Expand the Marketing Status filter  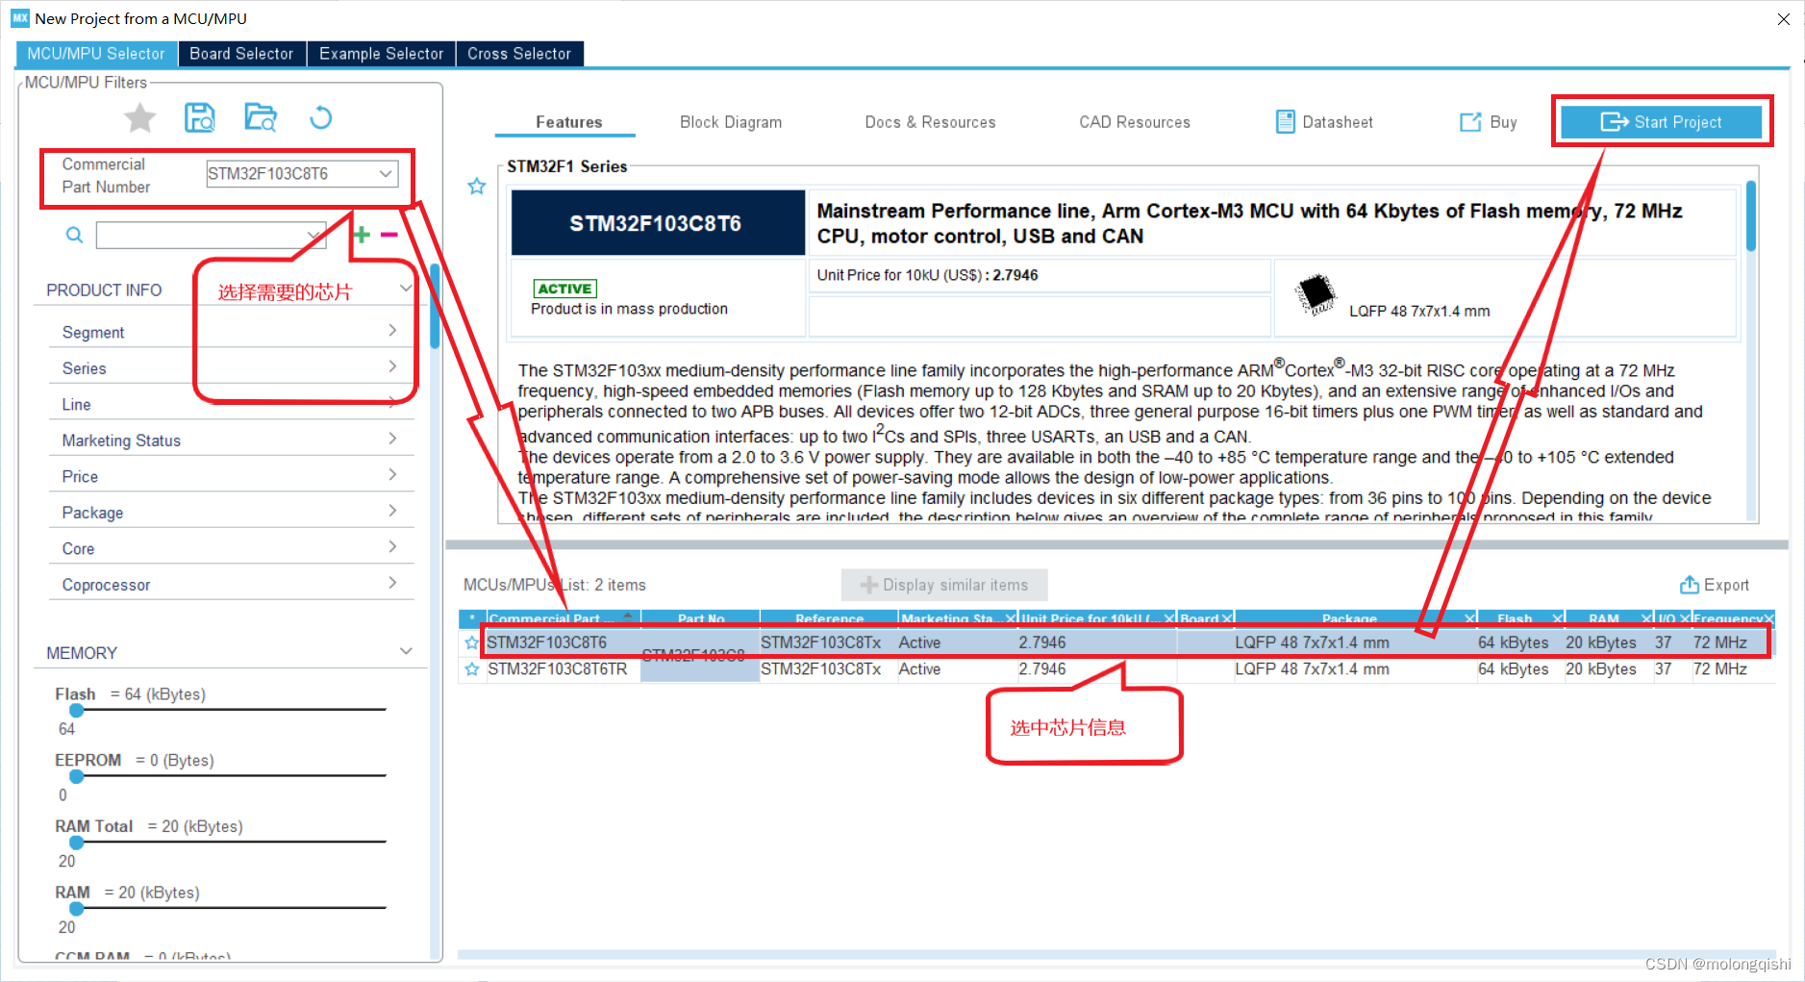(x=392, y=439)
